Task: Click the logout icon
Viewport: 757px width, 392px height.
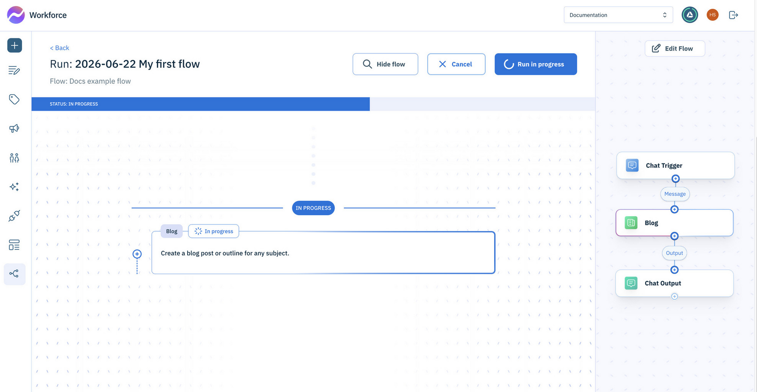Action: click(x=734, y=15)
